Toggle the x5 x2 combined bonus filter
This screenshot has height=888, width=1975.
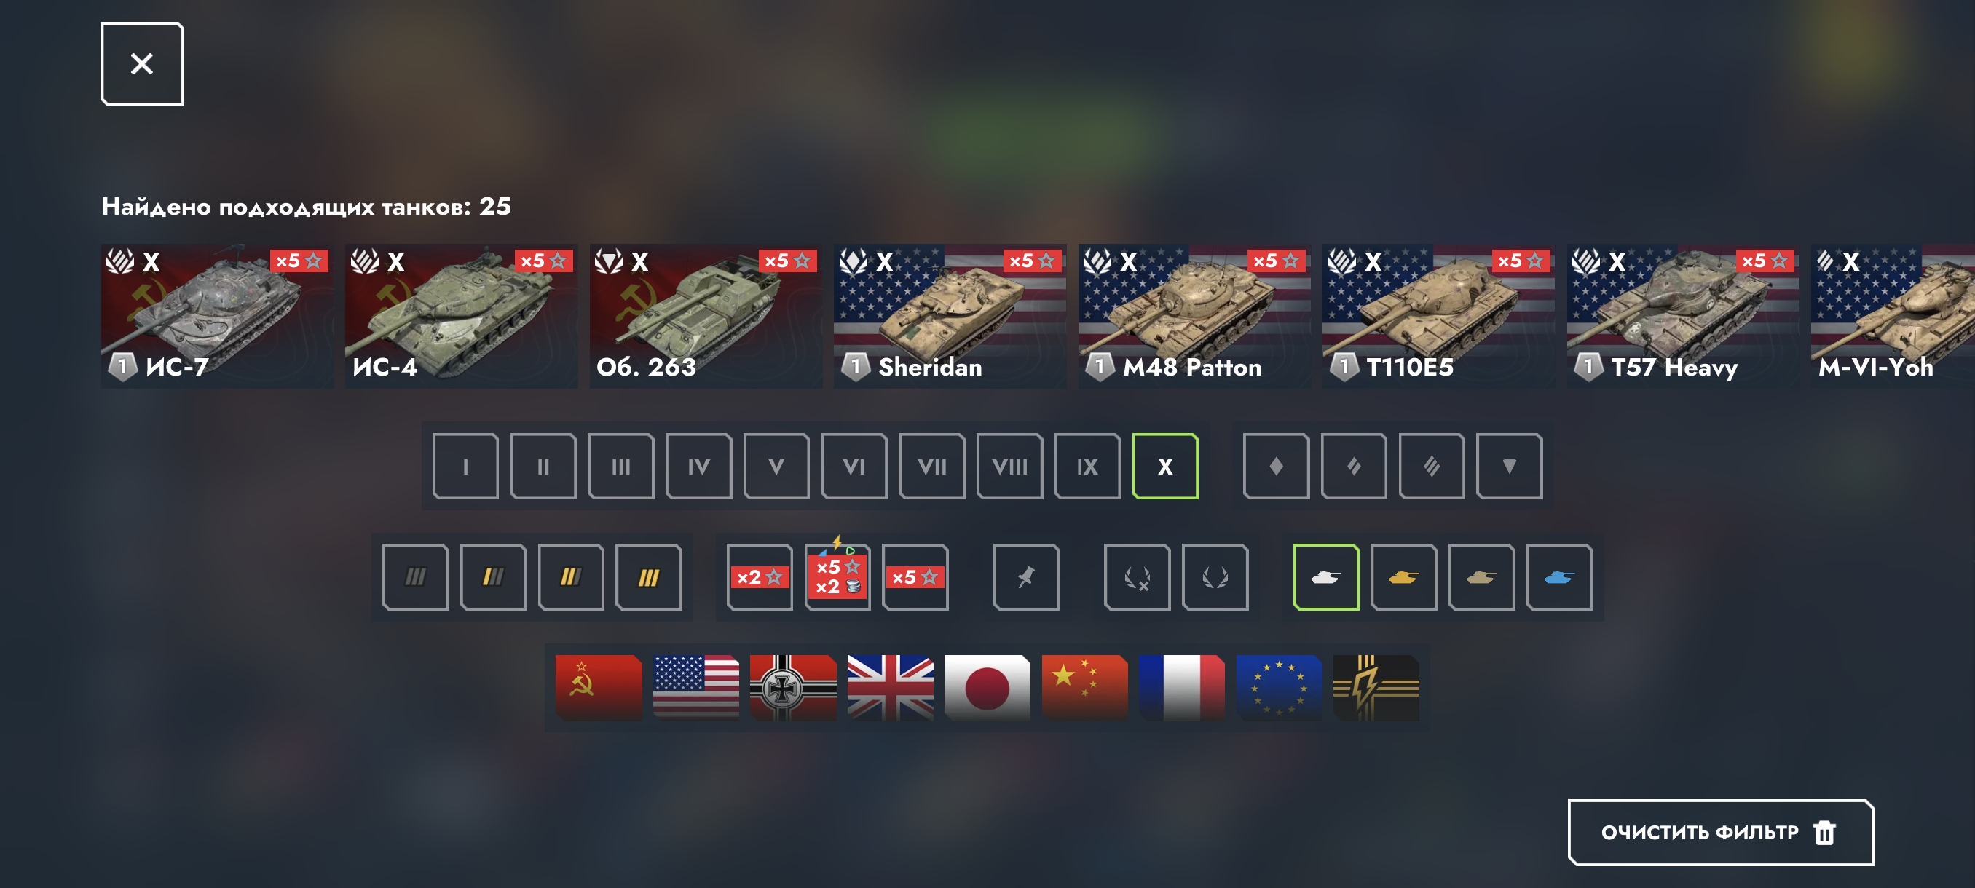click(x=837, y=577)
